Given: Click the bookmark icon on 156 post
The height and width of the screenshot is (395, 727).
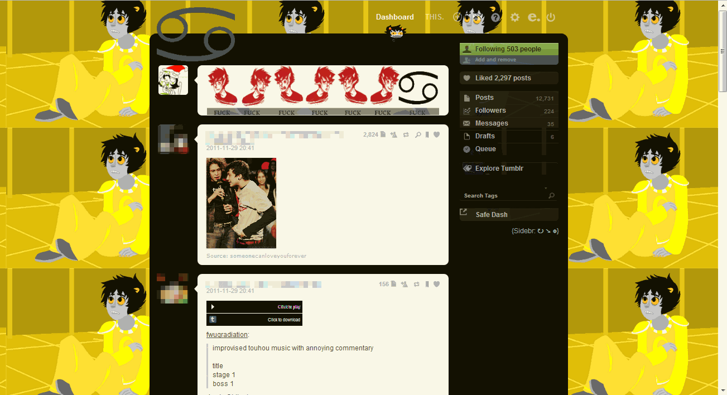Looking at the screenshot, I should click(x=427, y=284).
